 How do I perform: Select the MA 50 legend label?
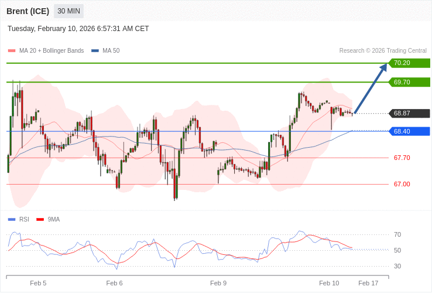pyautogui.click(x=111, y=51)
